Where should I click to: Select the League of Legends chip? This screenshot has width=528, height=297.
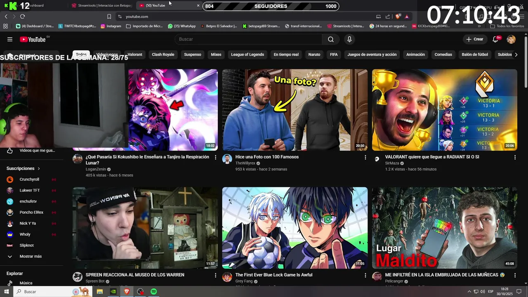[x=247, y=54]
